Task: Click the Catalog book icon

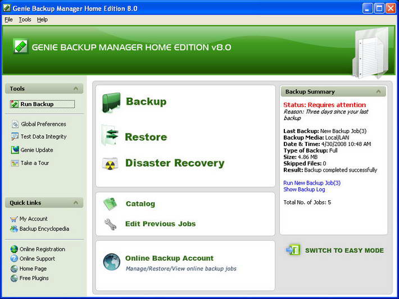Action: (x=110, y=204)
